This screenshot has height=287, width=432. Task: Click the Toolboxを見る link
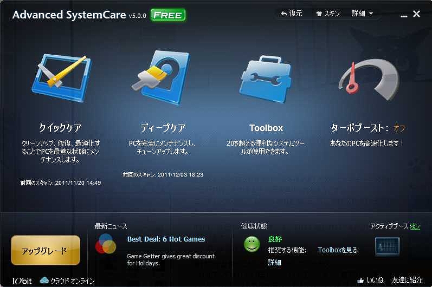(338, 250)
